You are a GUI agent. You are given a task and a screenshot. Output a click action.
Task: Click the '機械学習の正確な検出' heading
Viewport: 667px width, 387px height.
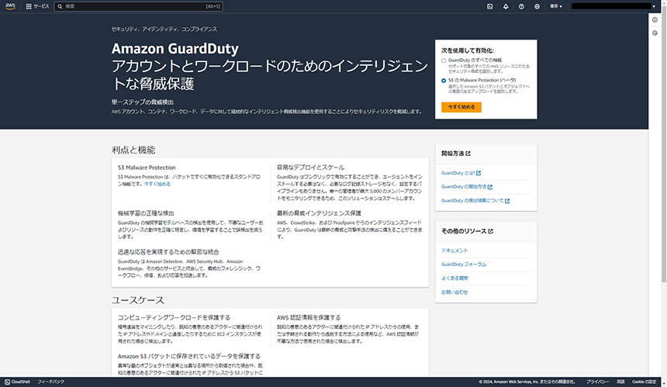pyautogui.click(x=146, y=213)
